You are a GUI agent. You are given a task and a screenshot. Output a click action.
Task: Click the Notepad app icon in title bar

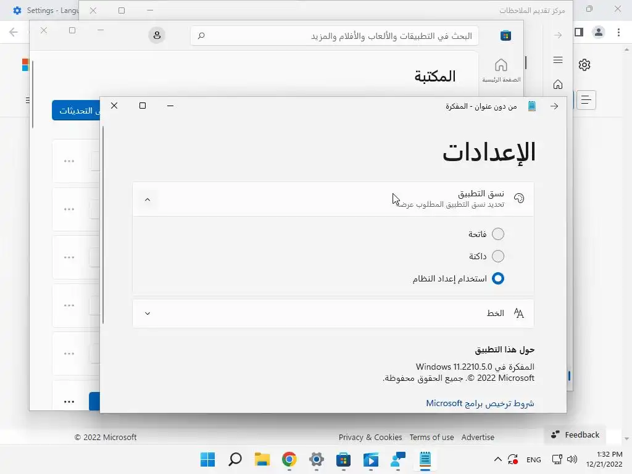[532, 106]
